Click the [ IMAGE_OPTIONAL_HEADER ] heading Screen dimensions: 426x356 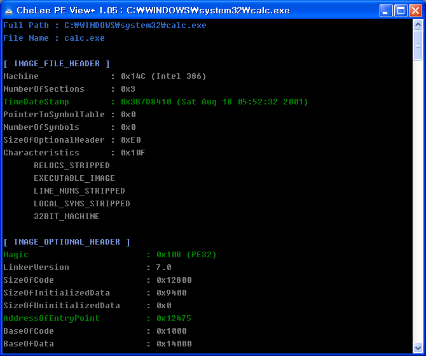point(67,242)
